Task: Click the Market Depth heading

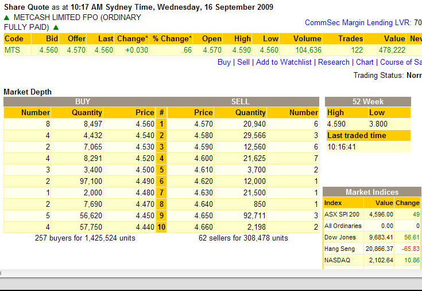Action: pyautogui.click(x=28, y=92)
